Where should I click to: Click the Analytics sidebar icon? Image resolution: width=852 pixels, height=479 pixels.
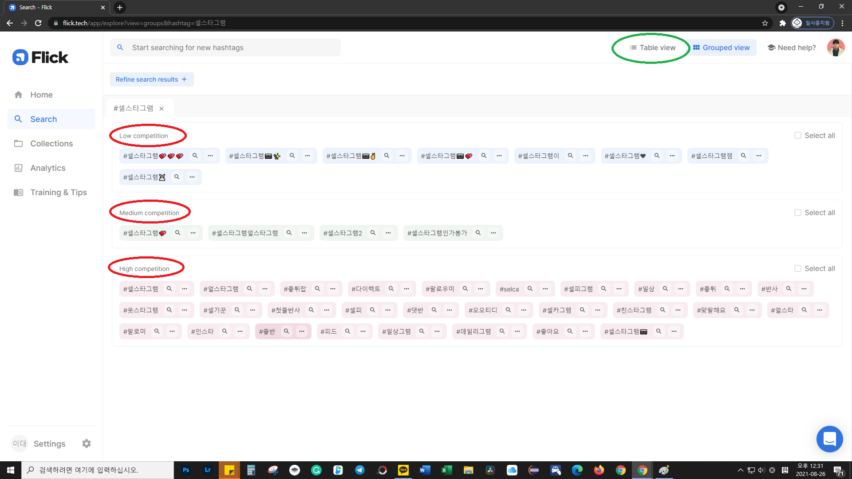[x=19, y=168]
